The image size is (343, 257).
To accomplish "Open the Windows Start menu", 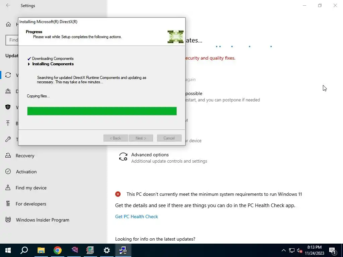I will click(8, 250).
